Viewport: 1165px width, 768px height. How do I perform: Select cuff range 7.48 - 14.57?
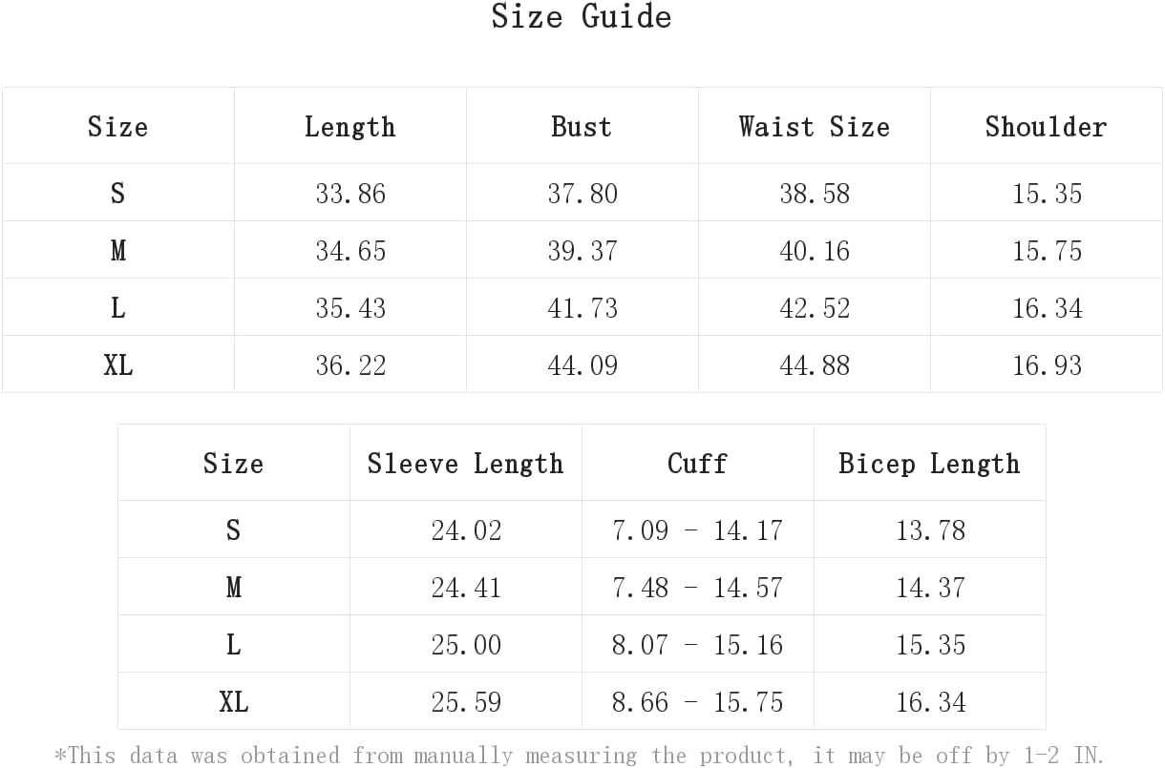coord(697,588)
